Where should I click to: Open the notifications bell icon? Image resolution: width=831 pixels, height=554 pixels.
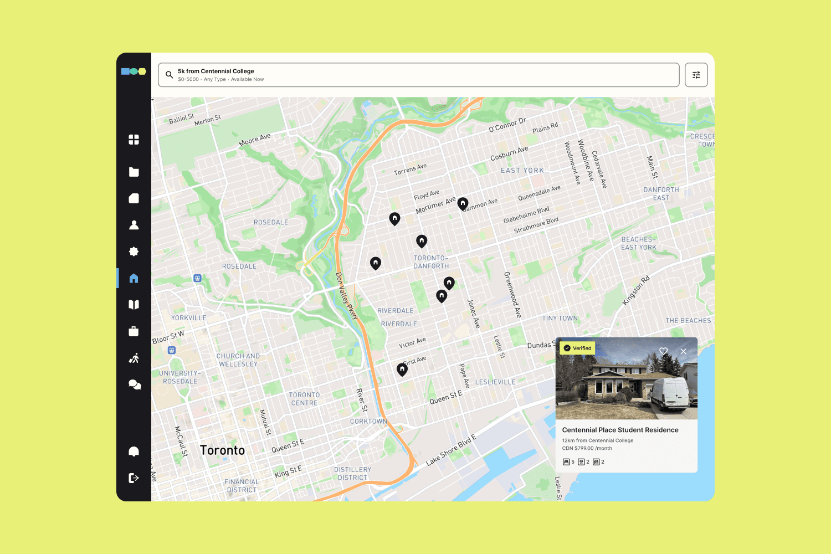(x=134, y=452)
